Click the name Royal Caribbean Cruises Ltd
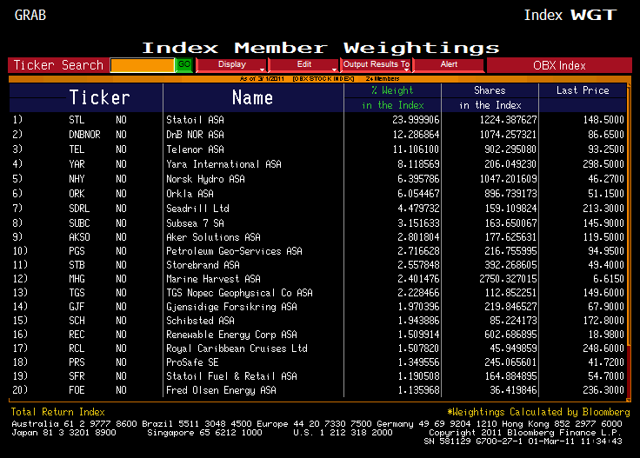The width and height of the screenshot is (640, 458). click(x=237, y=348)
